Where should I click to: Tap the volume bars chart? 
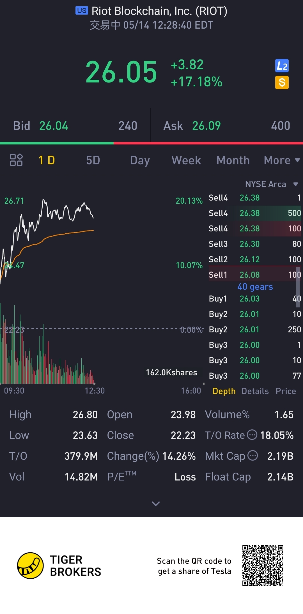pos(47,344)
